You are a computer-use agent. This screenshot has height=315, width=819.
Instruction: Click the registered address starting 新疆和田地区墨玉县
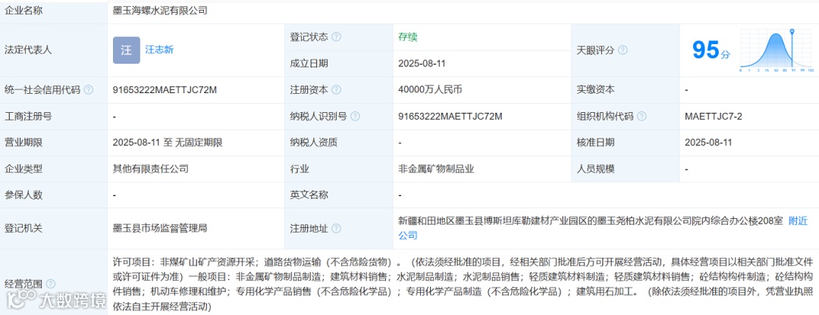pyautogui.click(x=590, y=220)
